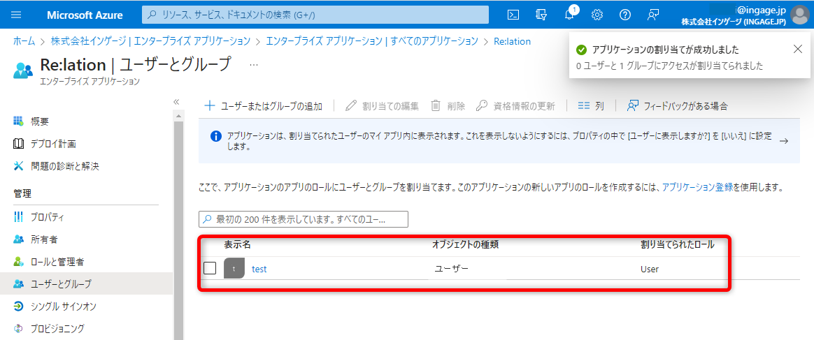Click the User role cell
814x340 pixels.
tap(650, 269)
